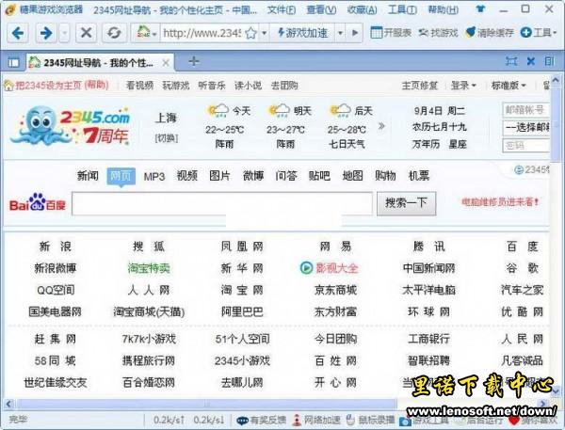
Task: Click the horizontal scrollbar left arrow
Action: tap(8, 404)
